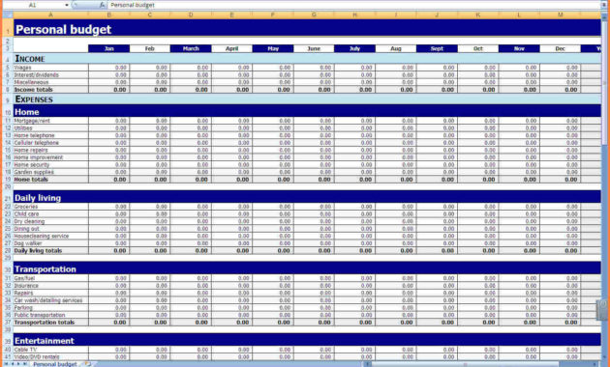Click in the formula bar showing Personal budget

coord(354,5)
